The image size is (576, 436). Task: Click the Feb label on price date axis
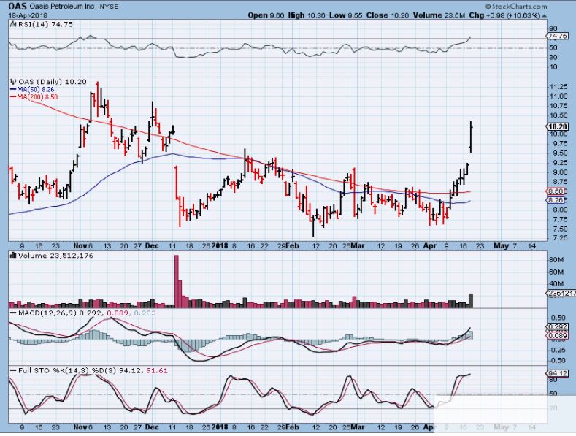(293, 246)
